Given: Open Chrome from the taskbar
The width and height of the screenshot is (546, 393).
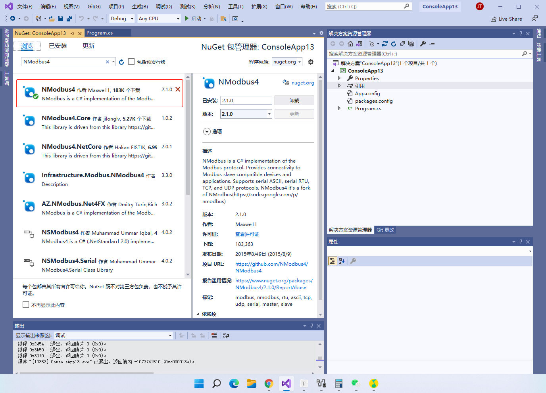Looking at the screenshot, I should point(269,383).
